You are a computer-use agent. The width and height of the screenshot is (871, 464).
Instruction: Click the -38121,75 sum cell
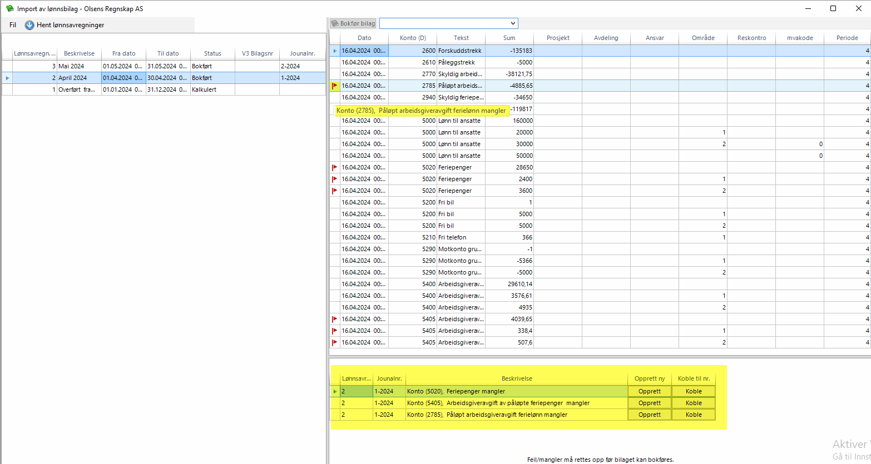pyautogui.click(x=509, y=74)
